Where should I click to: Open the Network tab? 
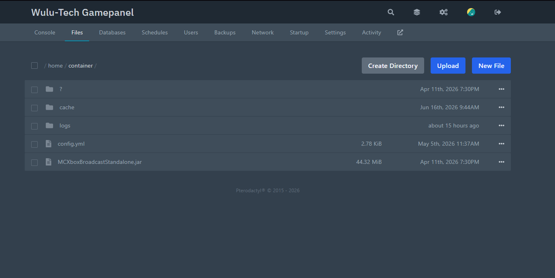263,32
